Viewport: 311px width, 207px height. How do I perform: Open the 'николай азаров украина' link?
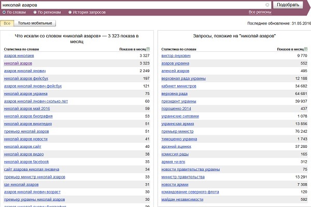(x=25, y=94)
